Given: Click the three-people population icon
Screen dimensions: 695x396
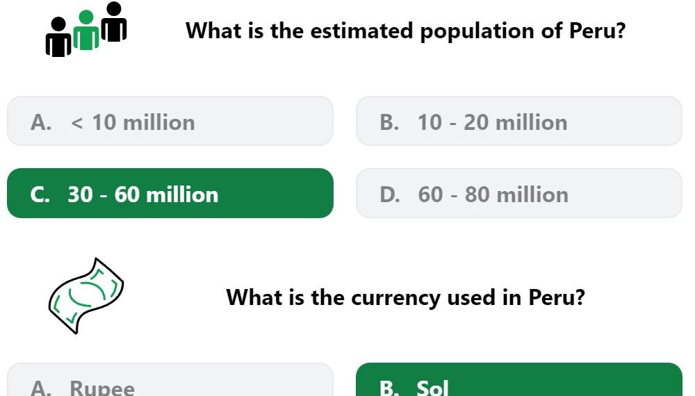Looking at the screenshot, I should tap(86, 29).
